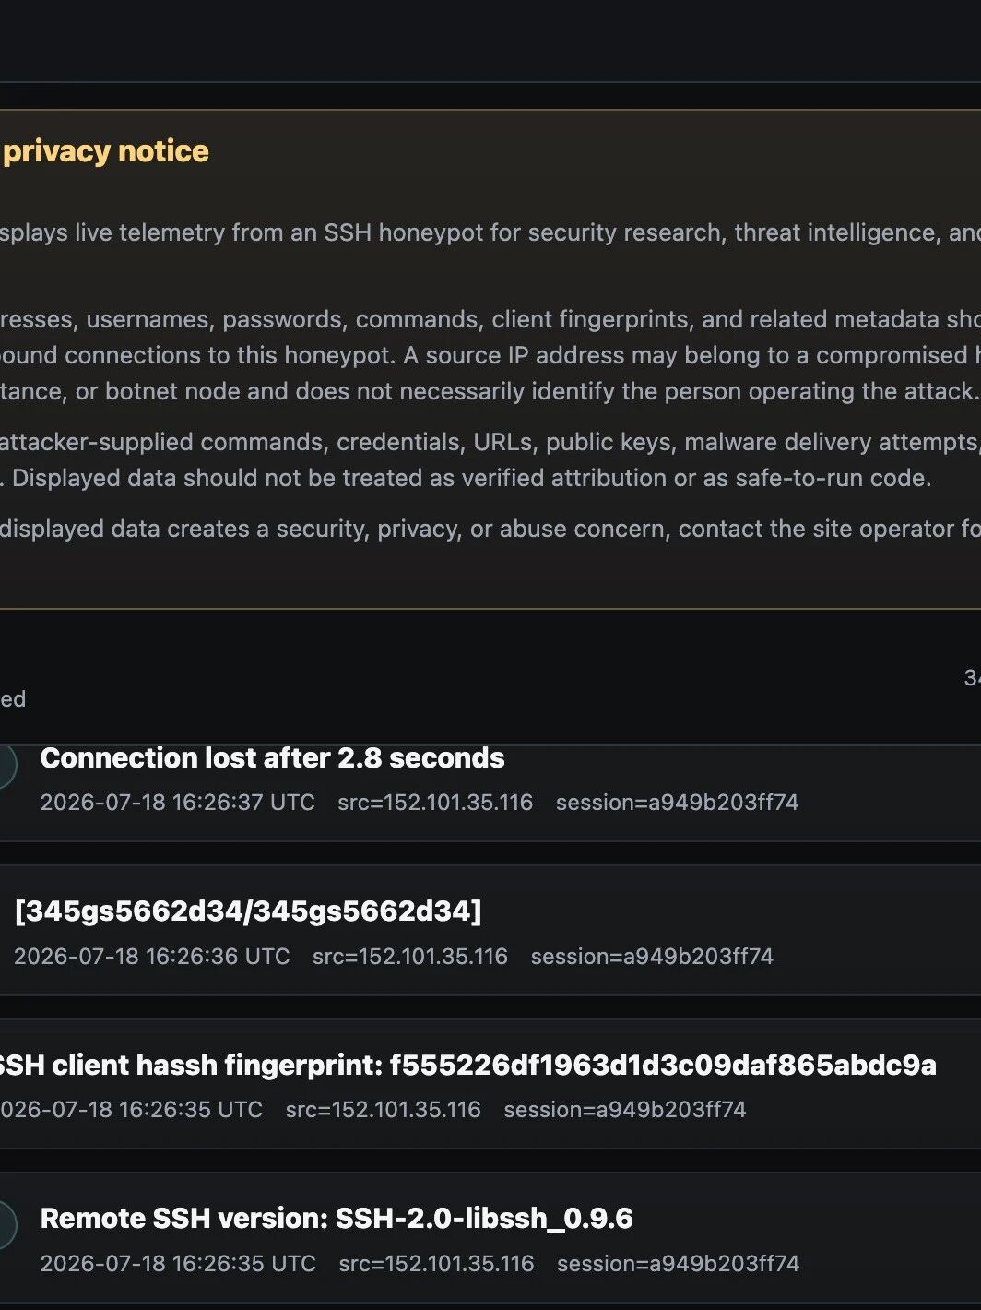Click the contact the site operator sentence
Screen dimensions: 981x1310
pos(490,530)
